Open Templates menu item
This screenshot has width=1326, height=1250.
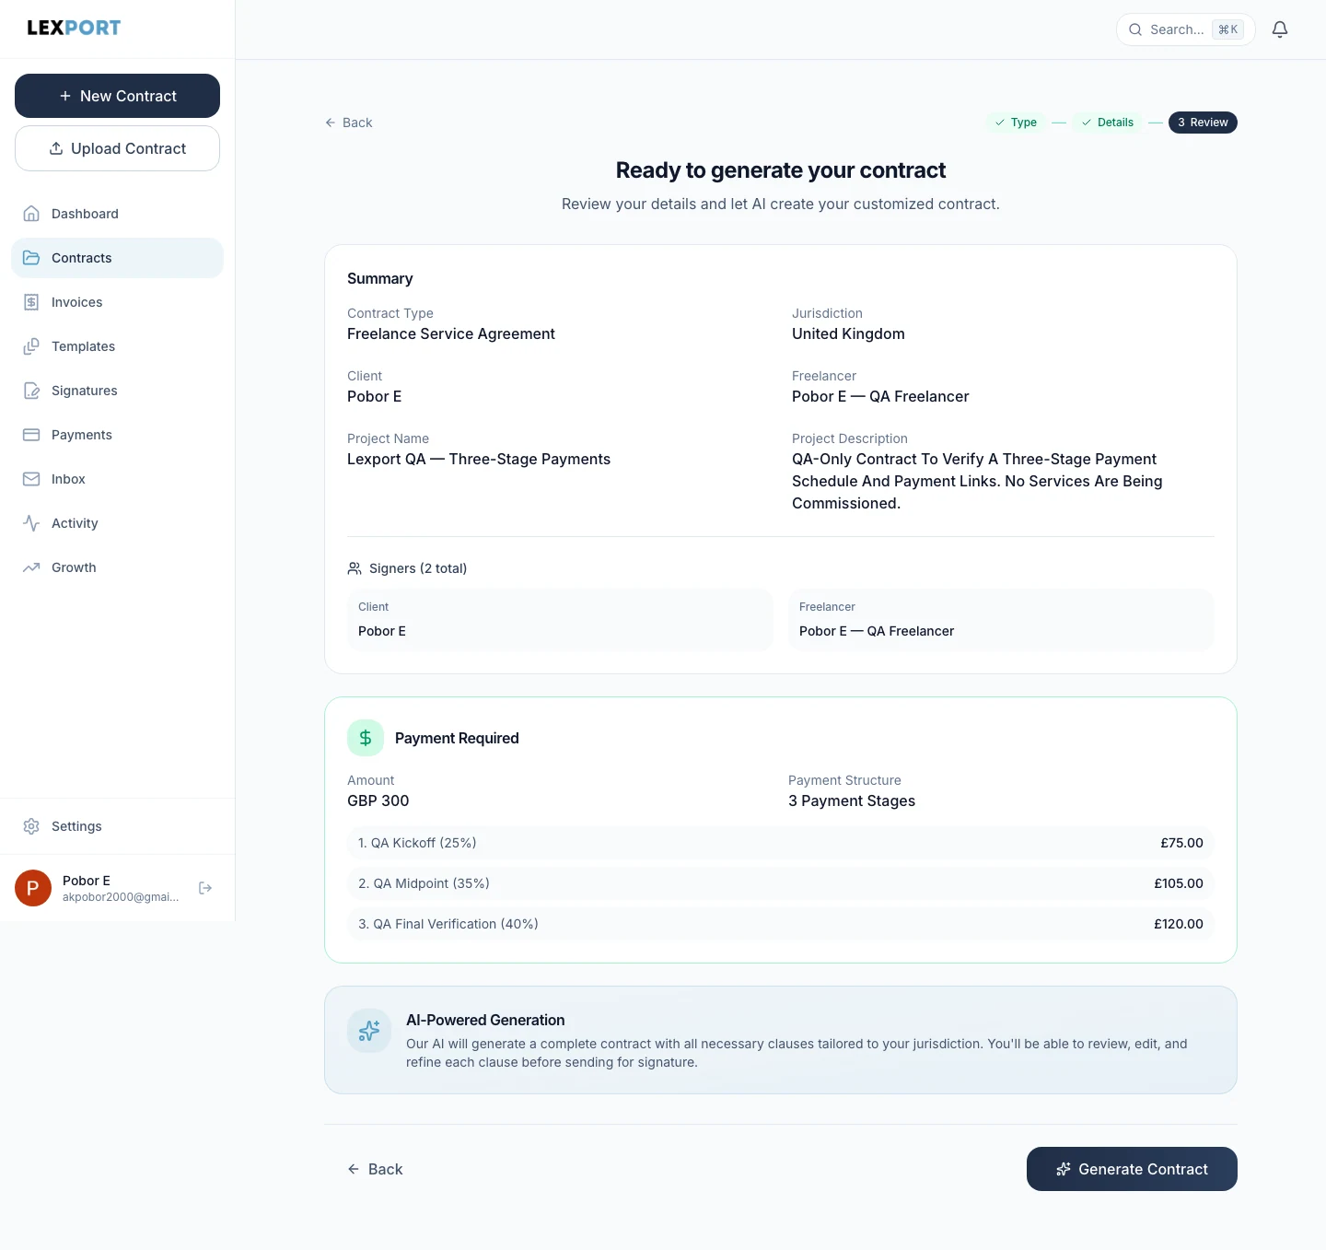tap(117, 346)
